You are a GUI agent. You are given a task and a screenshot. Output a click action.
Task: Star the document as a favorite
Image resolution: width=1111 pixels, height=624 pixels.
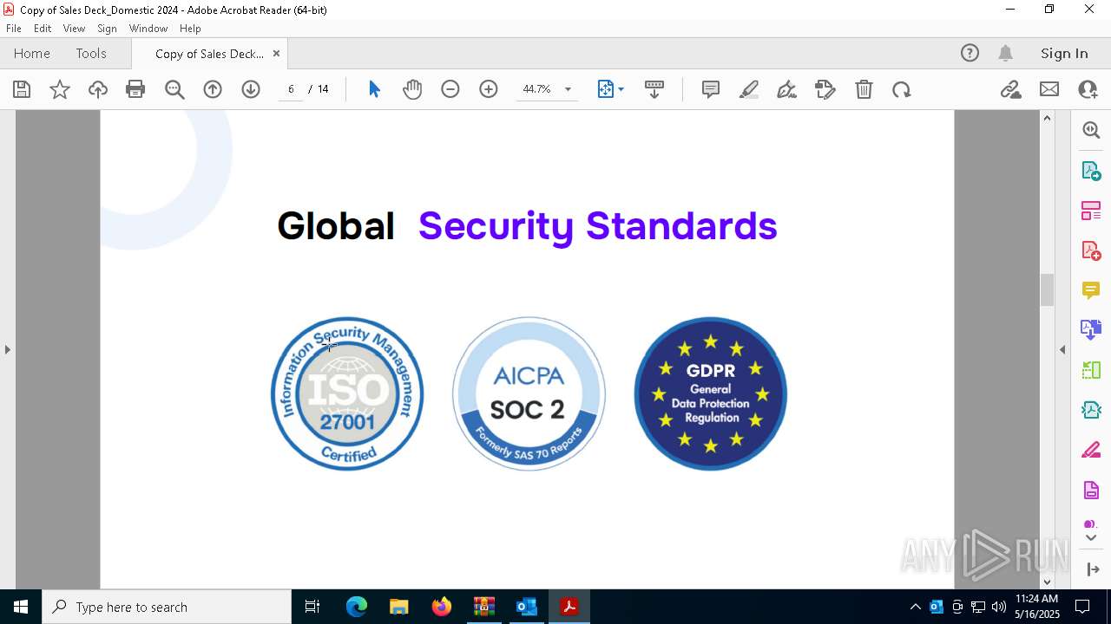[x=60, y=89]
